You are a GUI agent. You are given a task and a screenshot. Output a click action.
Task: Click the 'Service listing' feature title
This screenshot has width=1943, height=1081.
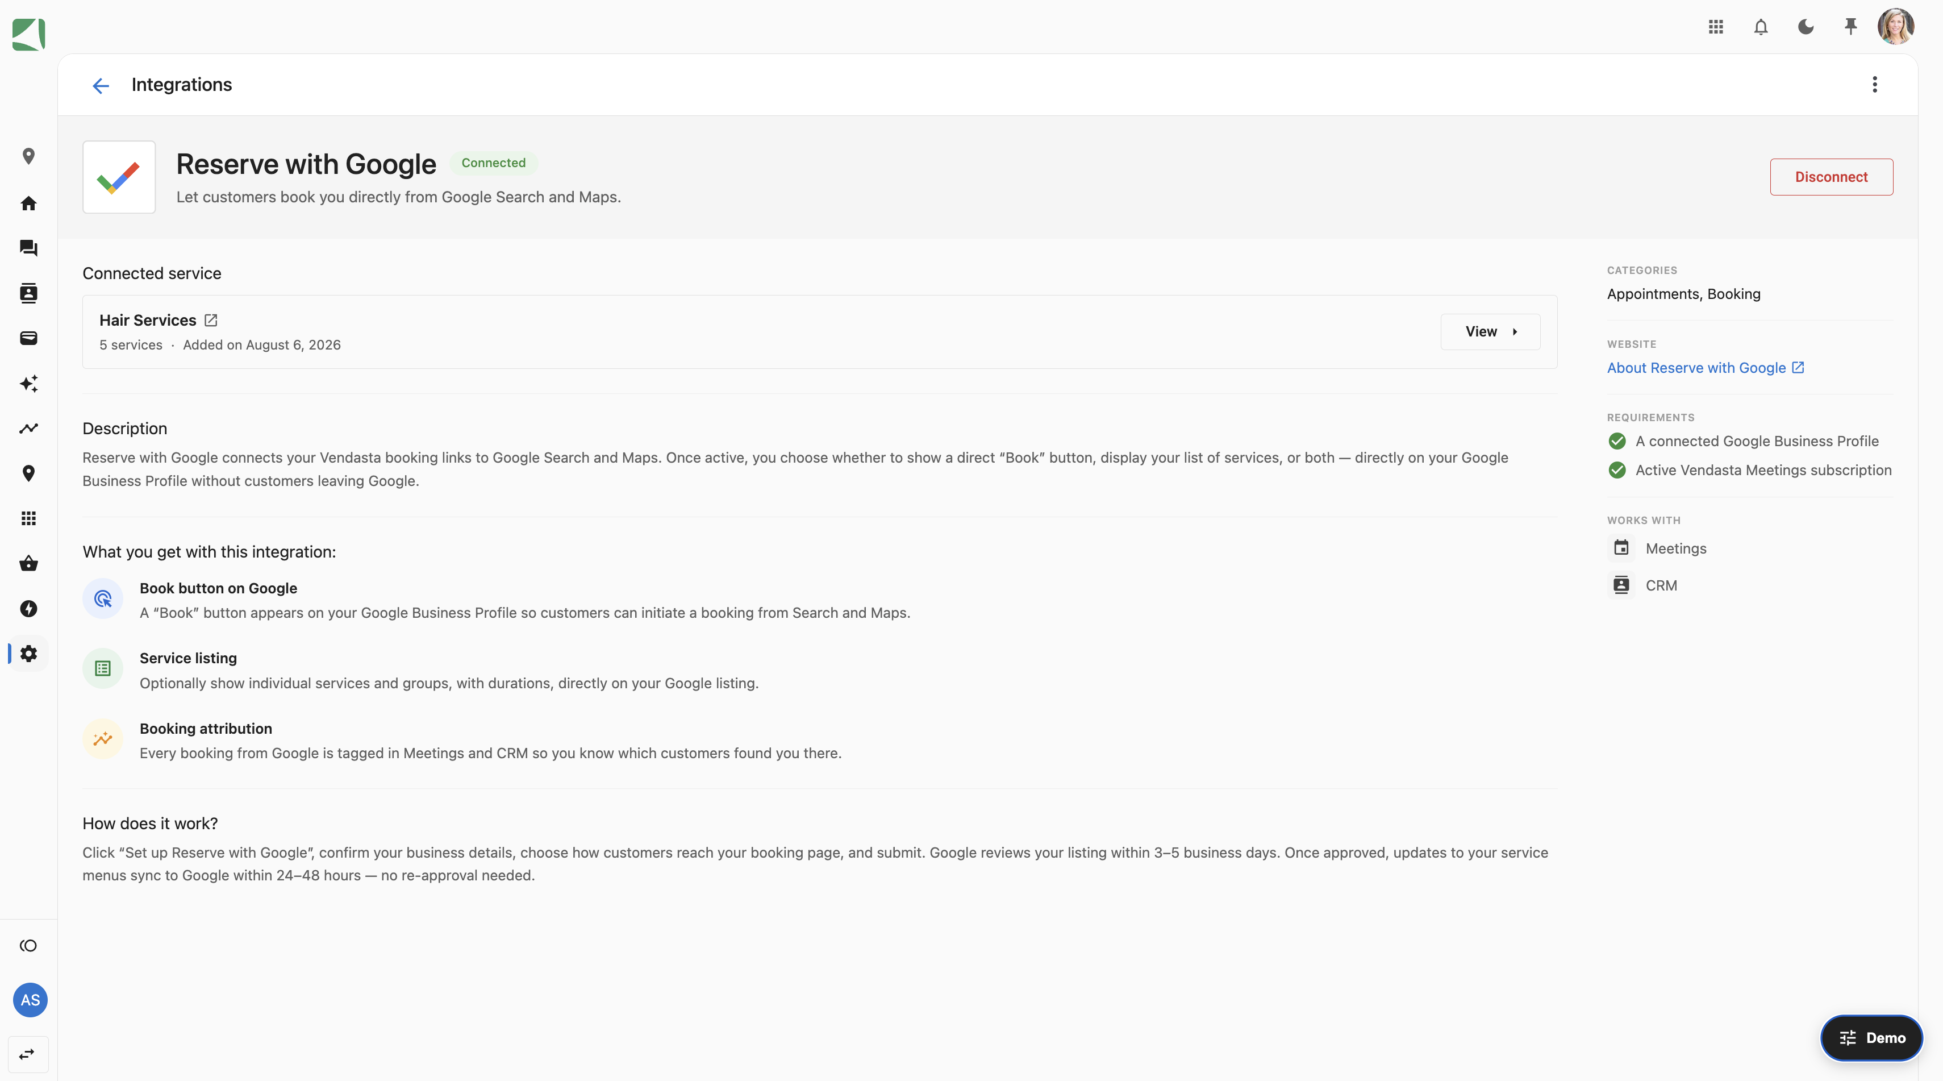(188, 659)
